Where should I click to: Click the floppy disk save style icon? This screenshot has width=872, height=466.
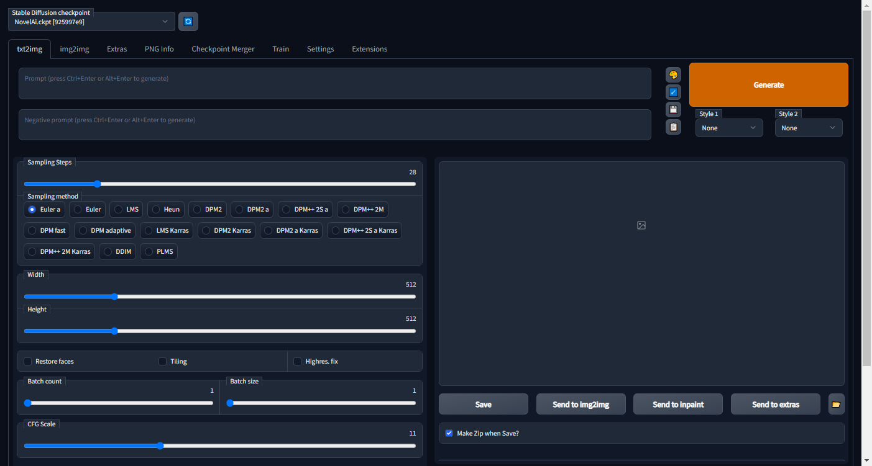tap(673, 110)
